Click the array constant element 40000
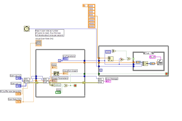 (92, 23)
